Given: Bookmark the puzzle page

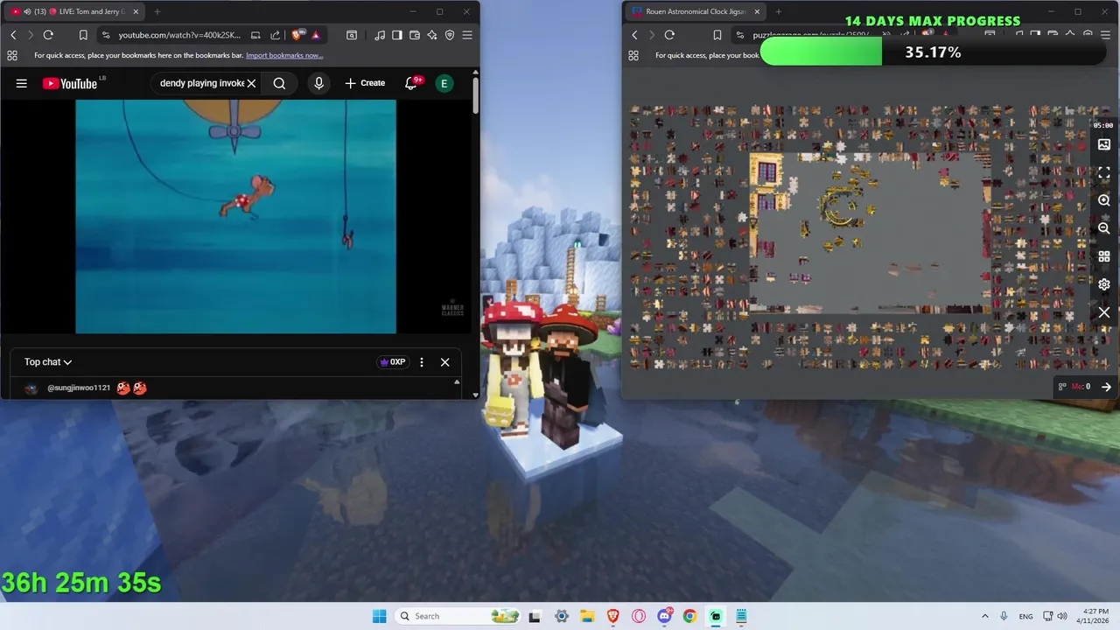Looking at the screenshot, I should [717, 35].
